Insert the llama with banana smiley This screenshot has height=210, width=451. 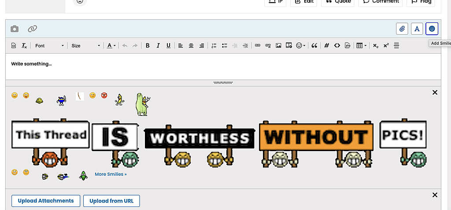tap(143, 104)
